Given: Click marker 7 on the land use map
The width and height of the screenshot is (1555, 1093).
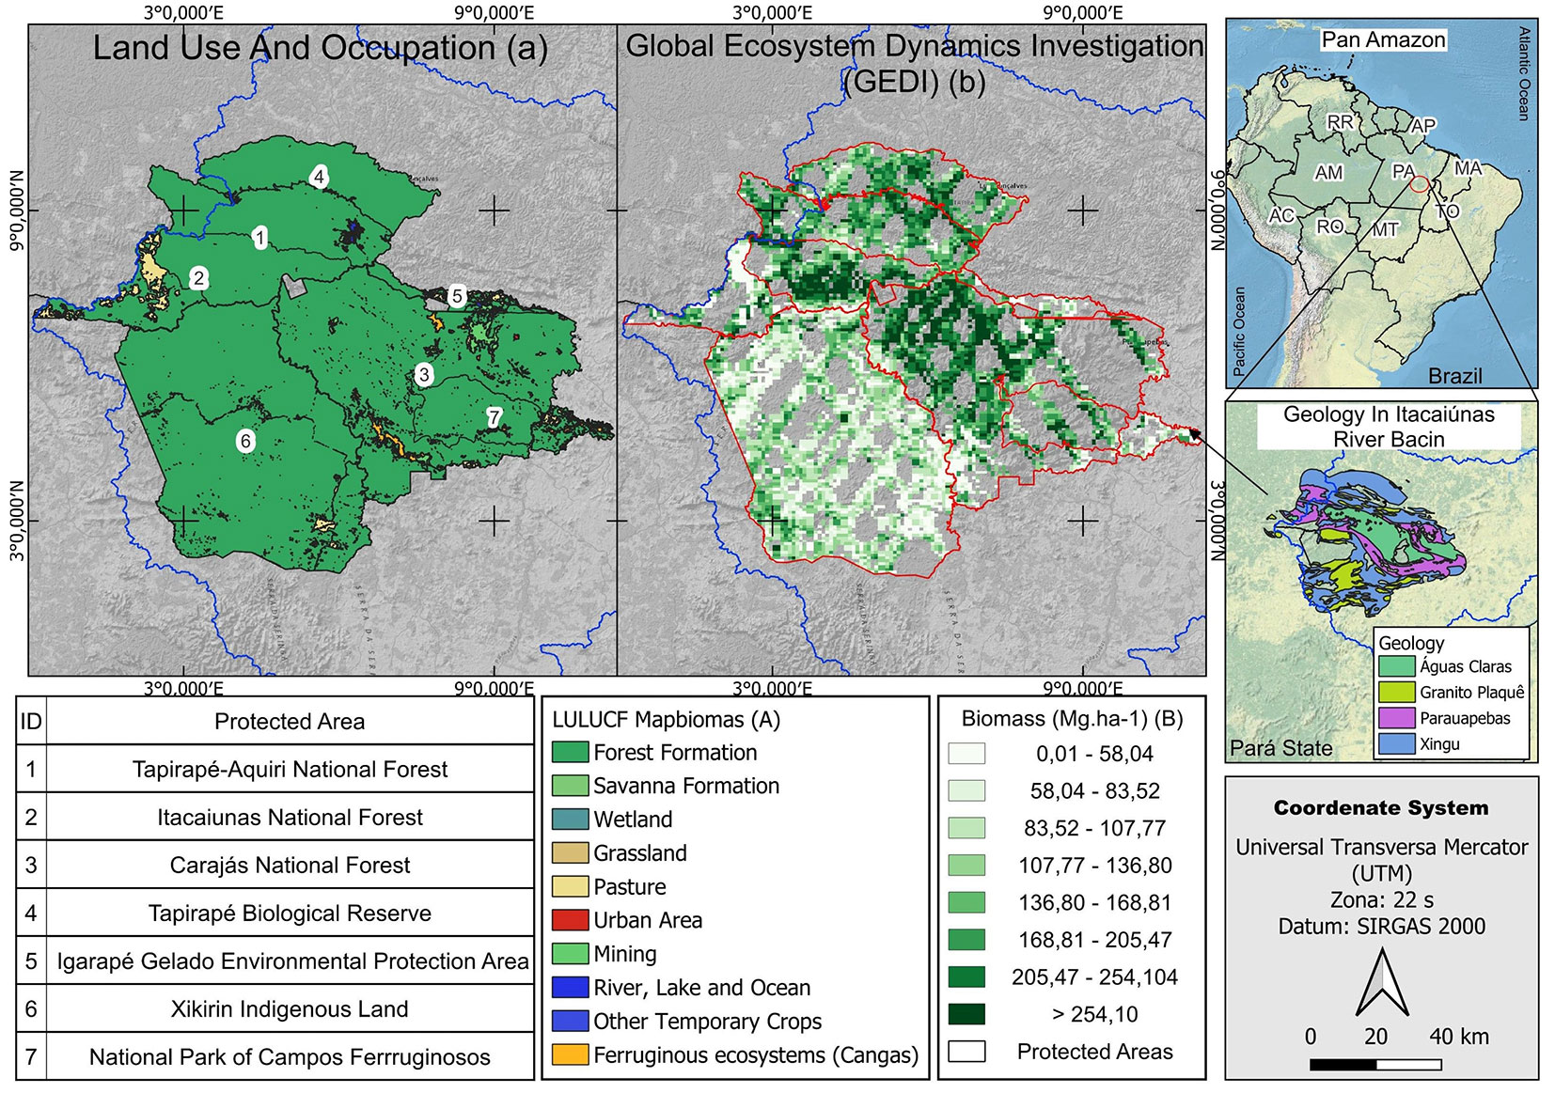Looking at the screenshot, I should 494,417.
